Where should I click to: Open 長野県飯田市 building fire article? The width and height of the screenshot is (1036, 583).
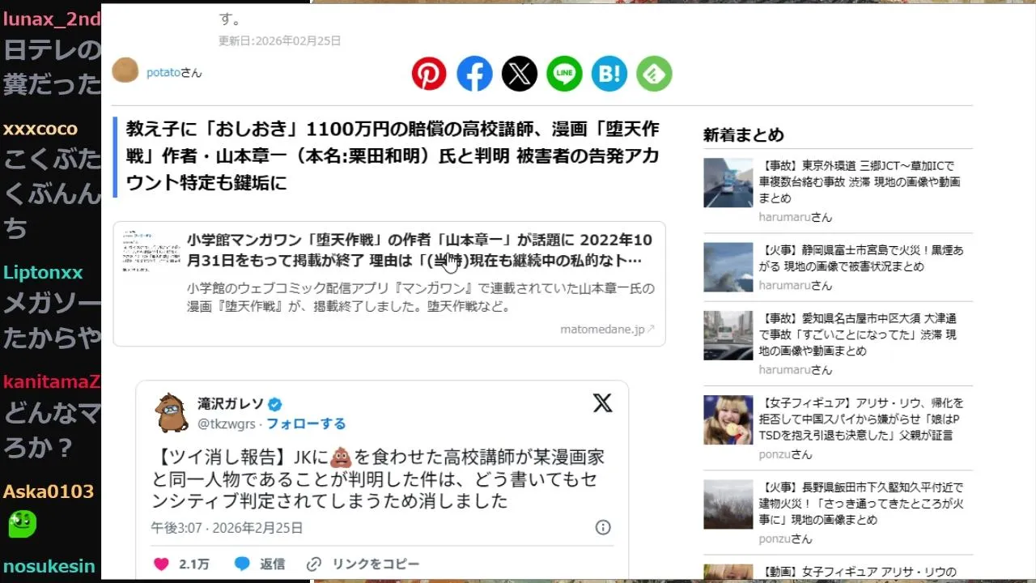pos(861,504)
